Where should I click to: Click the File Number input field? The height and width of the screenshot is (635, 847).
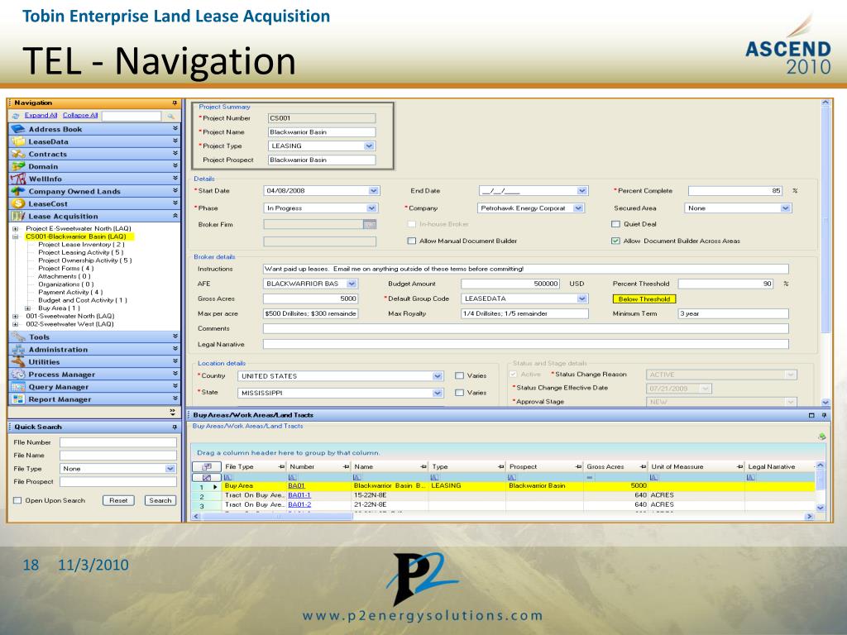tap(117, 442)
